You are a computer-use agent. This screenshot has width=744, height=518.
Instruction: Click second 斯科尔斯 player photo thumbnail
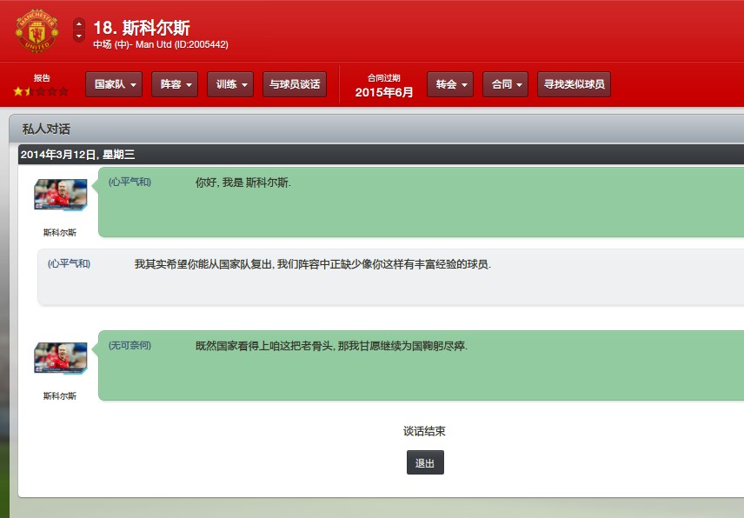(60, 358)
